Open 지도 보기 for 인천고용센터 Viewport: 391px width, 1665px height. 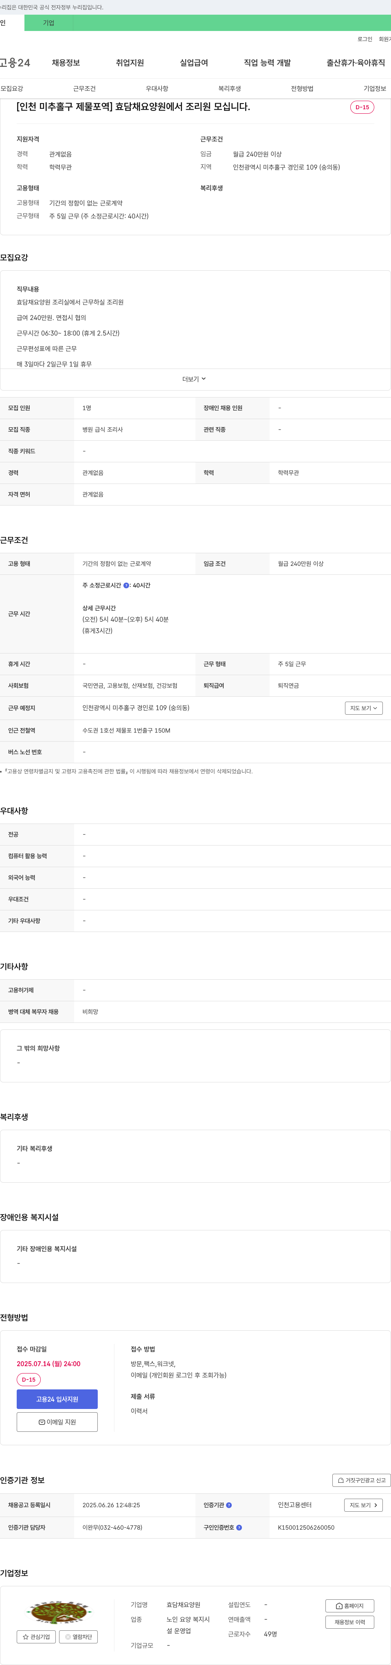tap(363, 1505)
